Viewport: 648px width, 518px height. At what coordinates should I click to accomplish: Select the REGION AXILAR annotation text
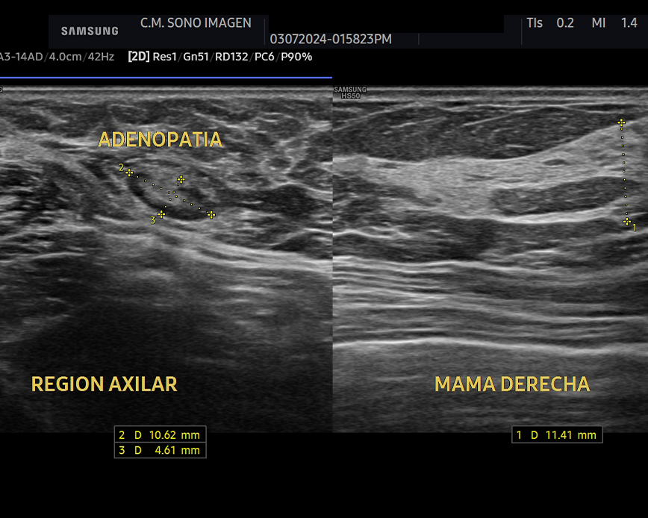(104, 384)
